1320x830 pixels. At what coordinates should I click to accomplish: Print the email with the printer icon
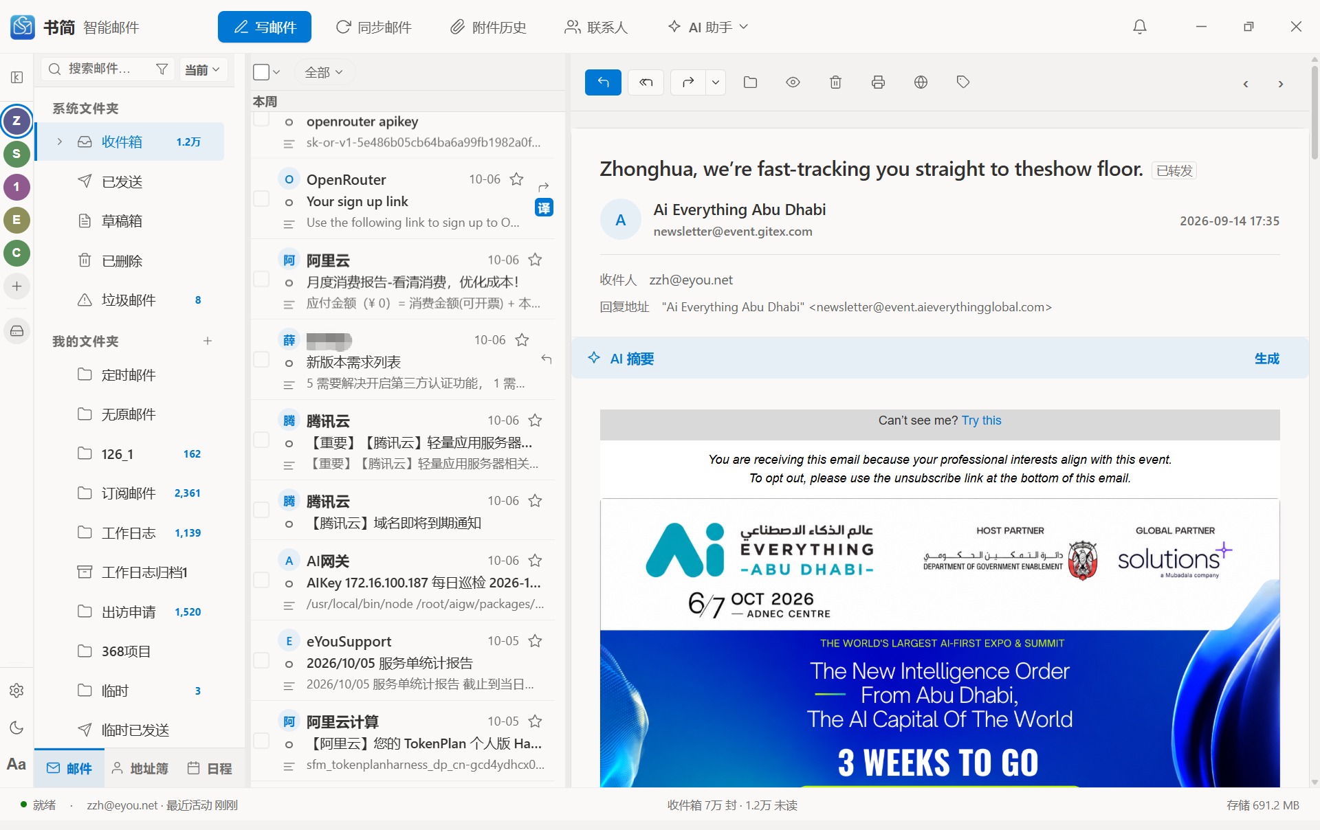pos(878,82)
